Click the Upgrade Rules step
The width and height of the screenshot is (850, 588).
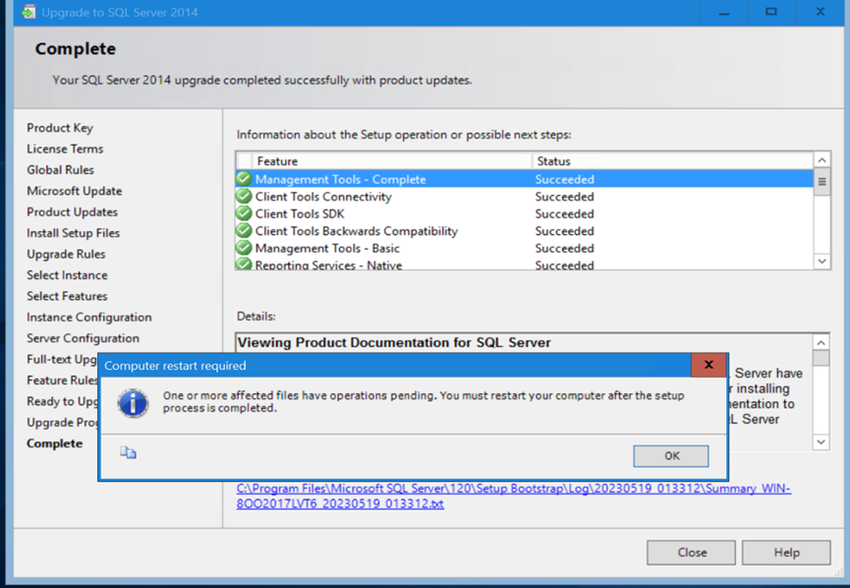66,255
